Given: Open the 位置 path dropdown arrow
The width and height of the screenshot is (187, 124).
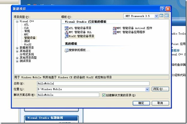Looking at the screenshot, I should tap(147, 89).
